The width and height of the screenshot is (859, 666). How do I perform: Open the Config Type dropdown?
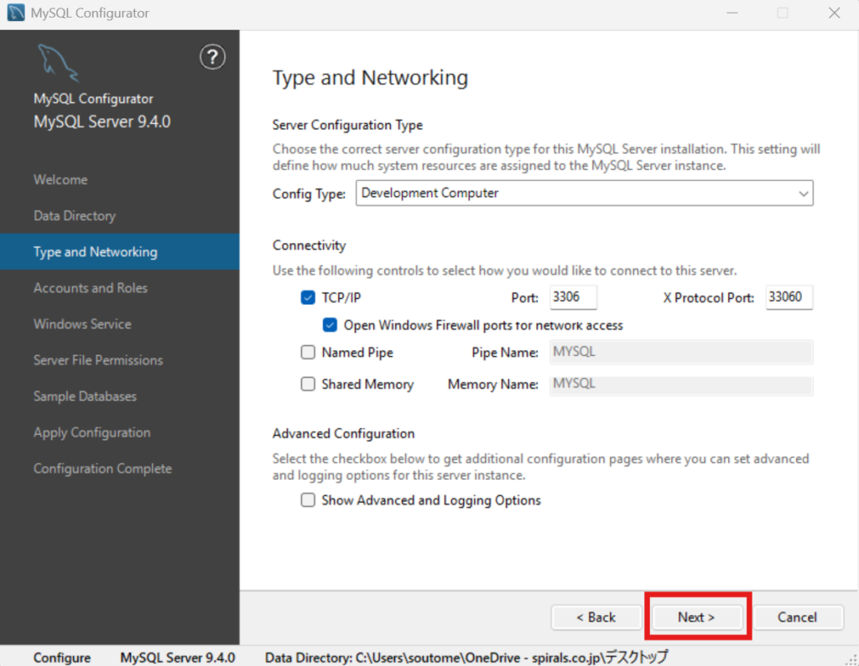(x=584, y=194)
